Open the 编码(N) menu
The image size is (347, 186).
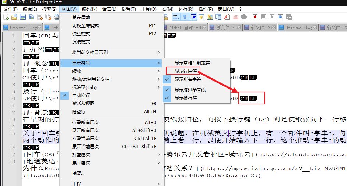tap(89, 9)
